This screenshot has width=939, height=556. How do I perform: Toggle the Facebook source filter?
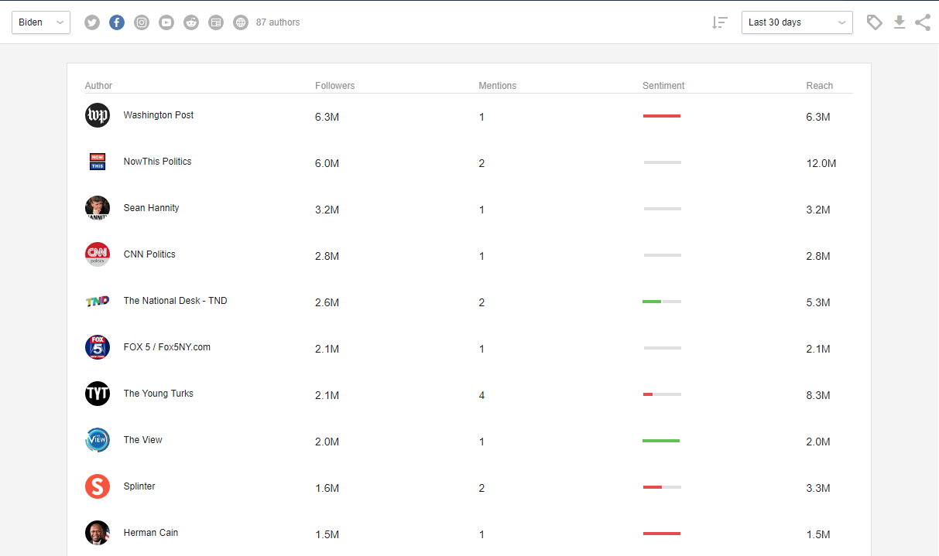pos(117,22)
